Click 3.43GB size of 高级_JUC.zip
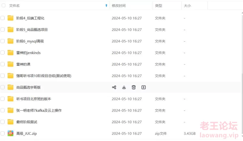Viewport: 243px width, 141px height. 190,133
